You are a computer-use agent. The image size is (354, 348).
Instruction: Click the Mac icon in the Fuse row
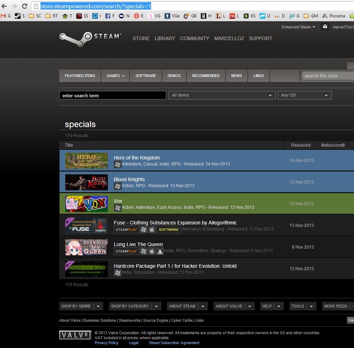[152, 230]
